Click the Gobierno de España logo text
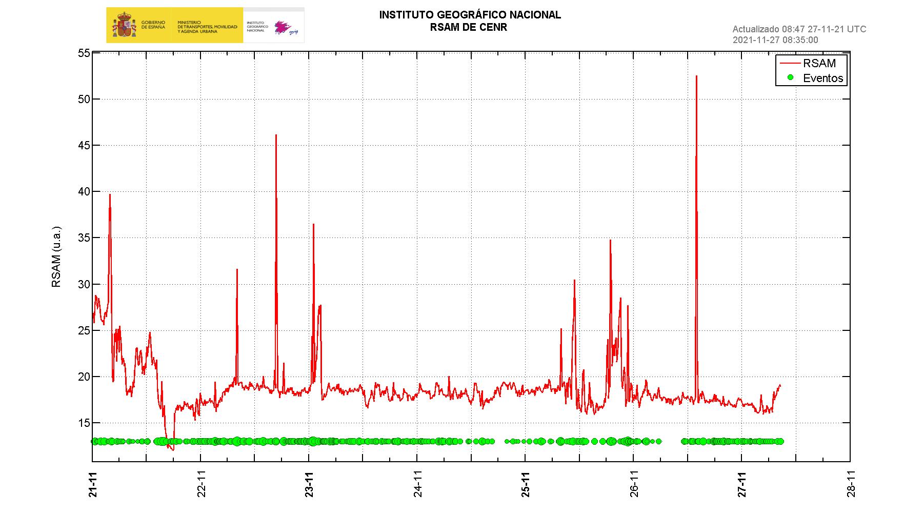 tap(153, 25)
